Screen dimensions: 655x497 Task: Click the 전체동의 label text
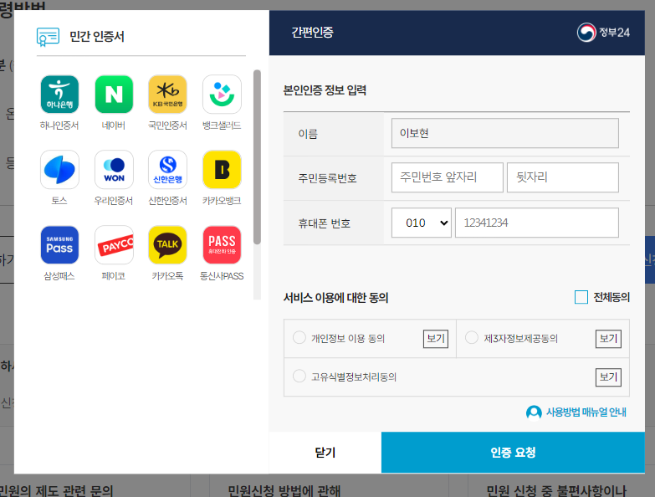(x=612, y=297)
